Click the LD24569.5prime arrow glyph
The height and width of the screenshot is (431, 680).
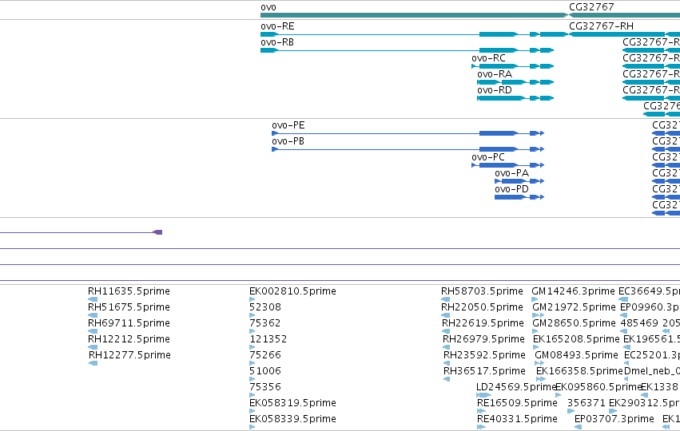click(x=483, y=395)
